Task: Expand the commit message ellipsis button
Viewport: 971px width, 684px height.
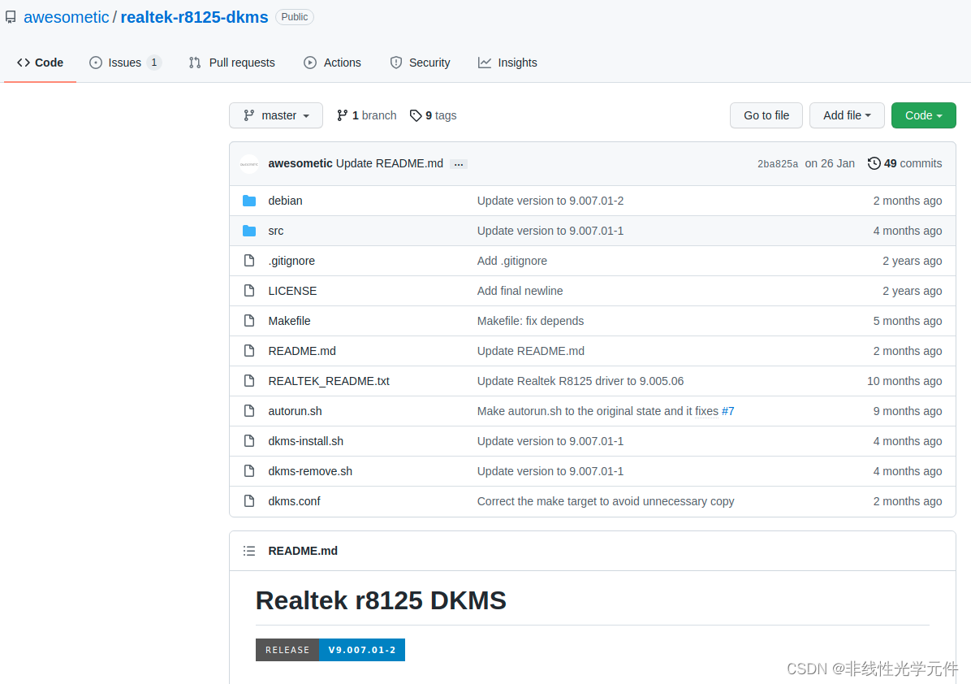Action: pyautogui.click(x=458, y=164)
